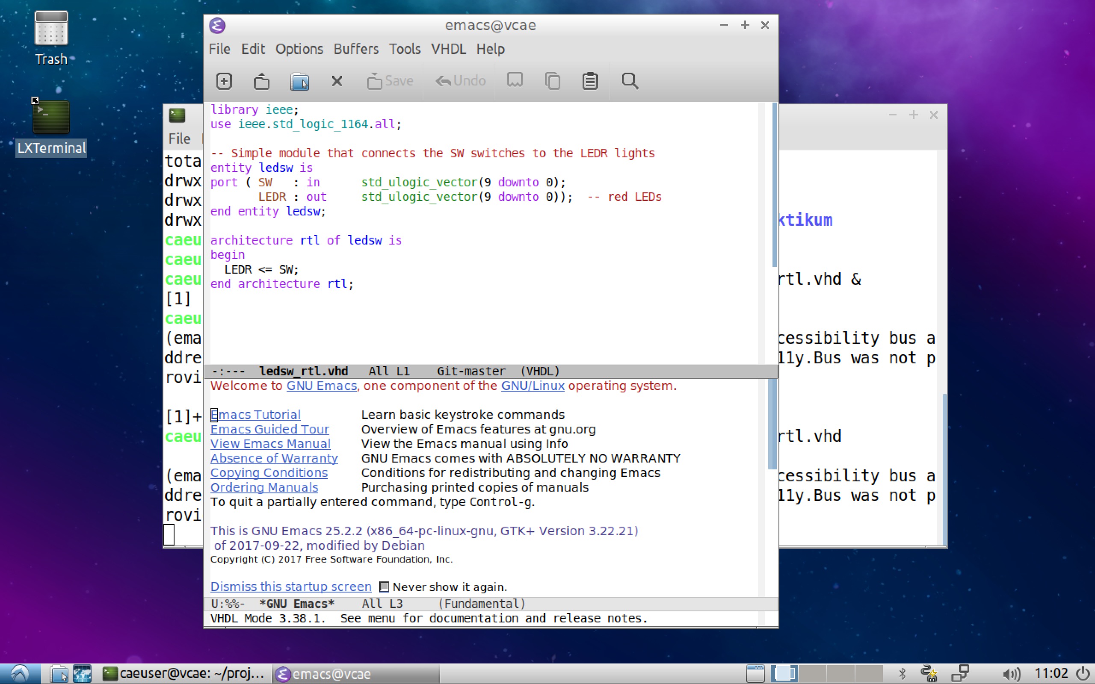Enable the 'Never show it again' checkbox
The width and height of the screenshot is (1095, 684).
[384, 587]
